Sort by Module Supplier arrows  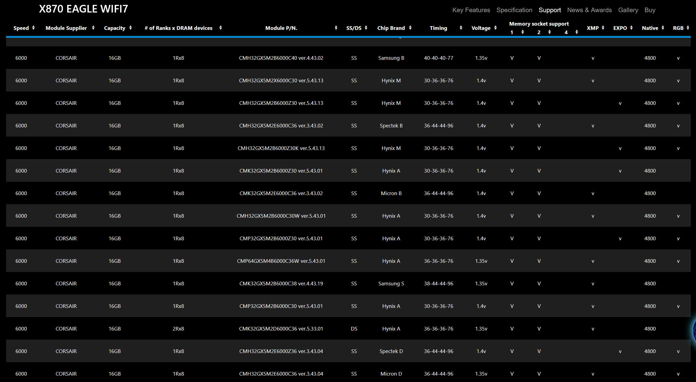point(93,28)
